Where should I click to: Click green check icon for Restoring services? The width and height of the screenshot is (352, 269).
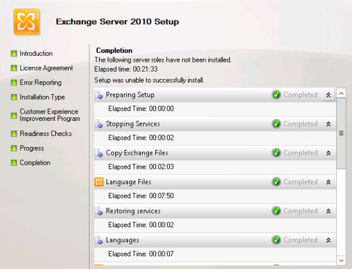pyautogui.click(x=276, y=211)
